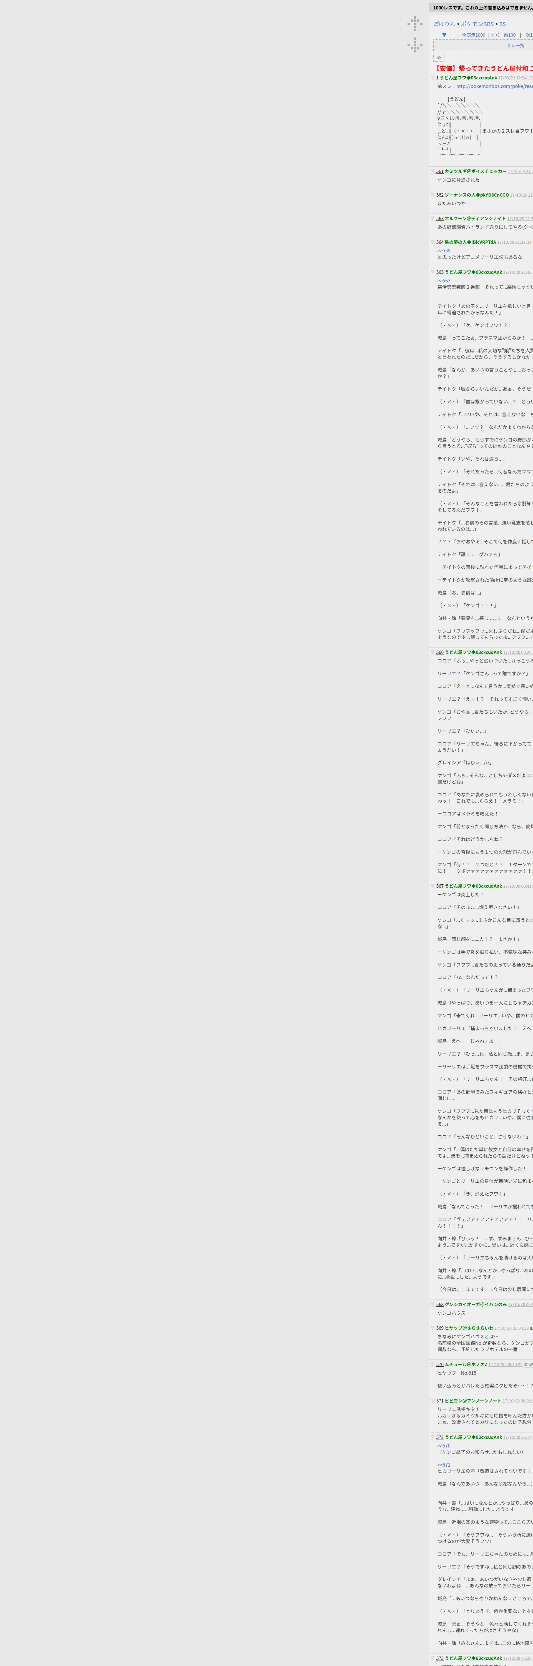Image resolution: width=533 pixels, height=1666 pixels.
Task: Click post number 563 link
Action: tap(440, 219)
